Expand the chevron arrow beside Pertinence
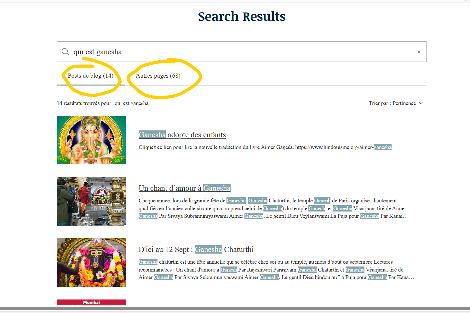The width and height of the screenshot is (470, 313). click(x=421, y=103)
